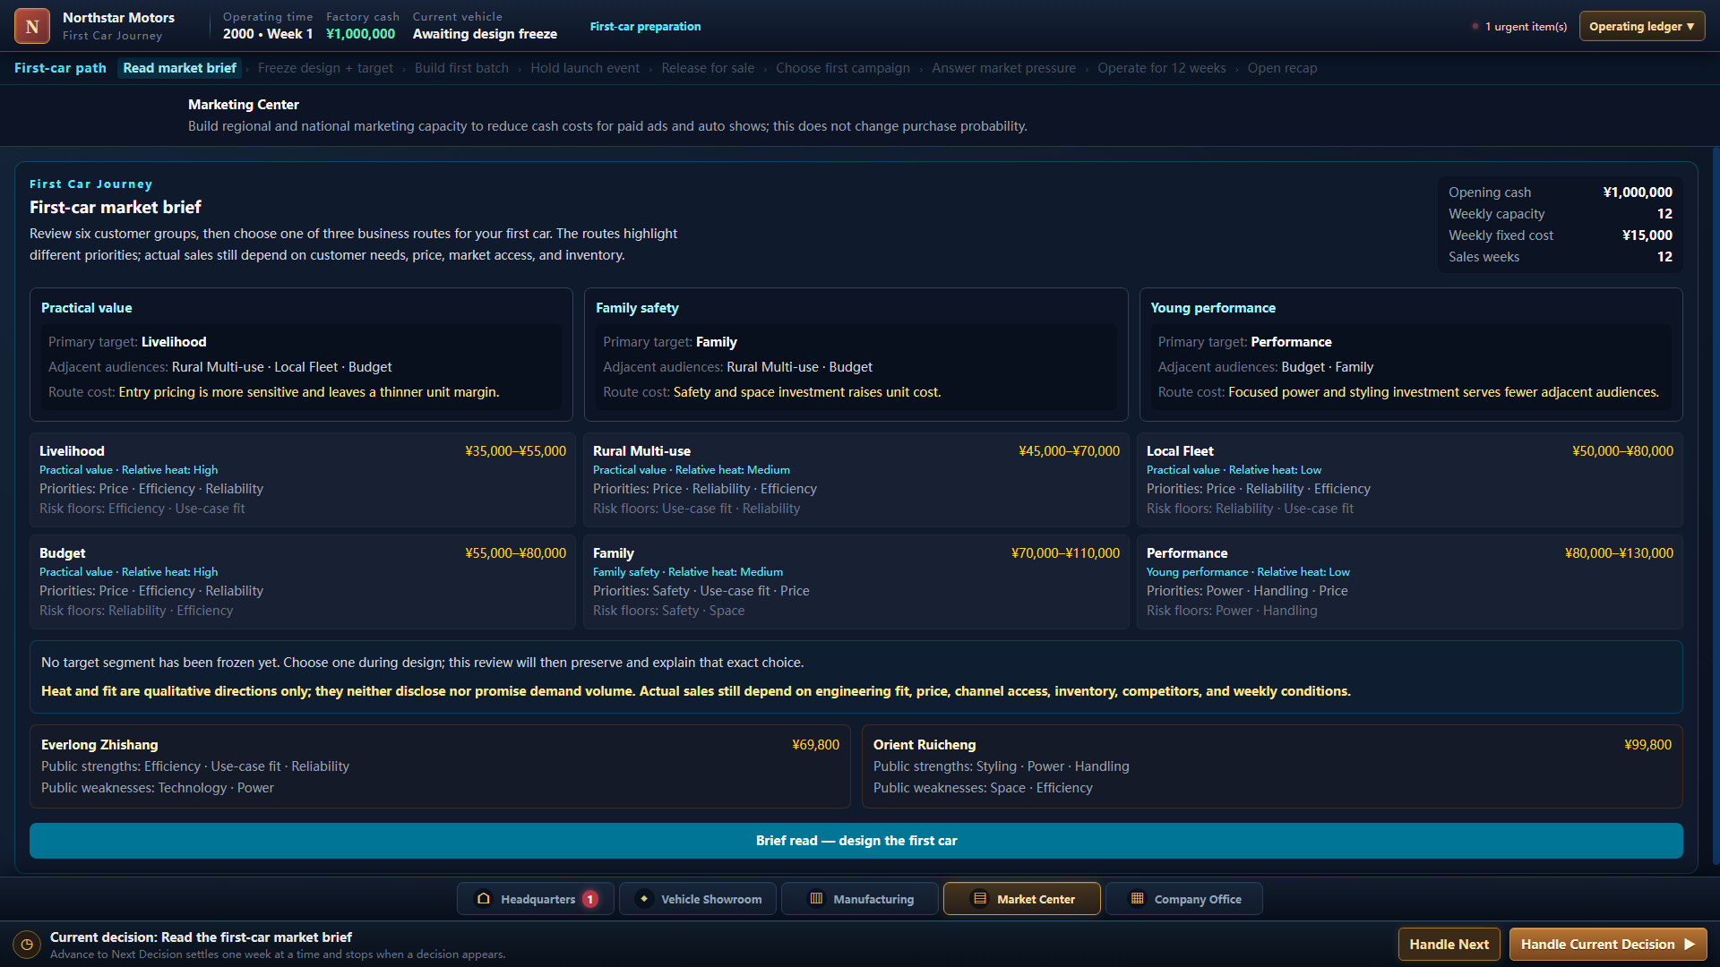Screen dimensions: 1720x967
Task: Click the Livelihood customer group card
Action: coord(303,480)
